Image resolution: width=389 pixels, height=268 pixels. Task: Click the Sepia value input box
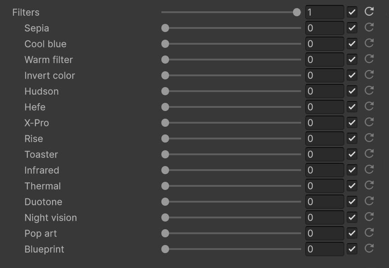point(325,28)
